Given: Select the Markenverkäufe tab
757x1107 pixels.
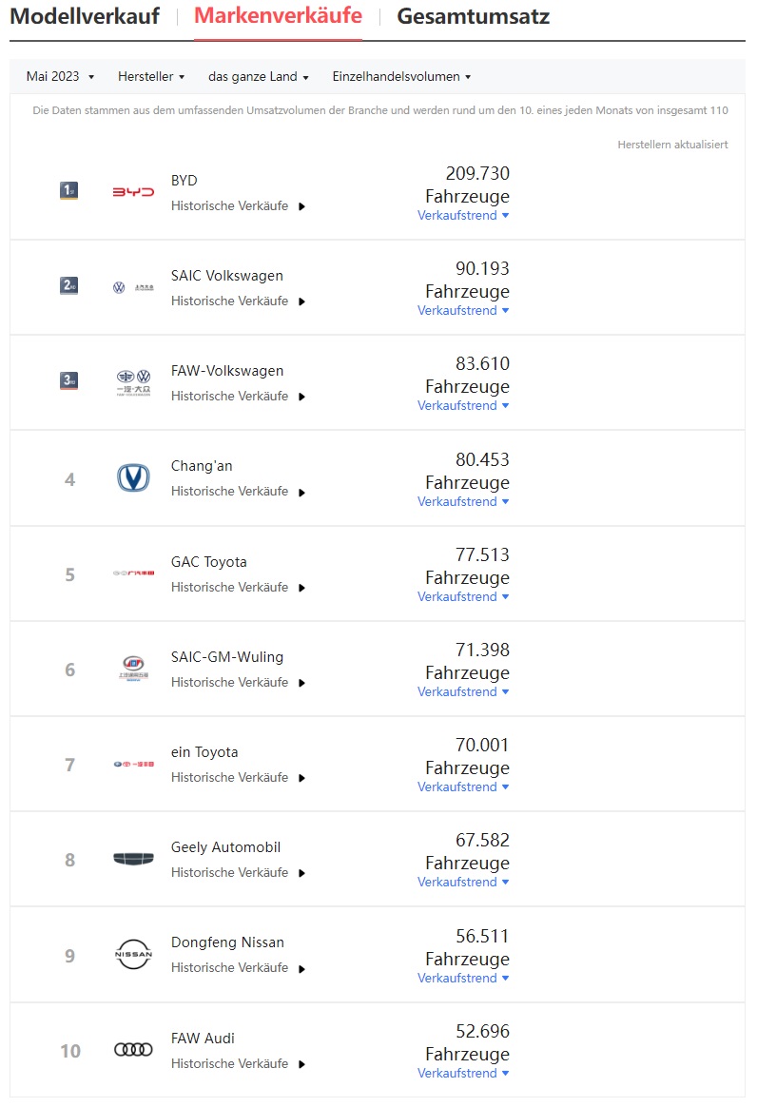Looking at the screenshot, I should tap(278, 16).
